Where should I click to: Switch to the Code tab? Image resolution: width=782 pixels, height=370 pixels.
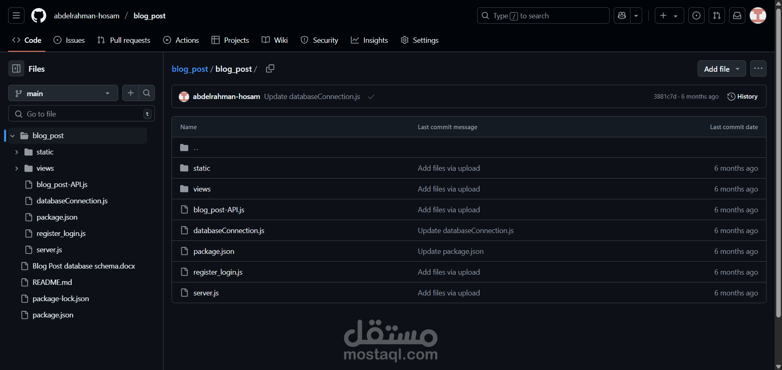(x=27, y=40)
